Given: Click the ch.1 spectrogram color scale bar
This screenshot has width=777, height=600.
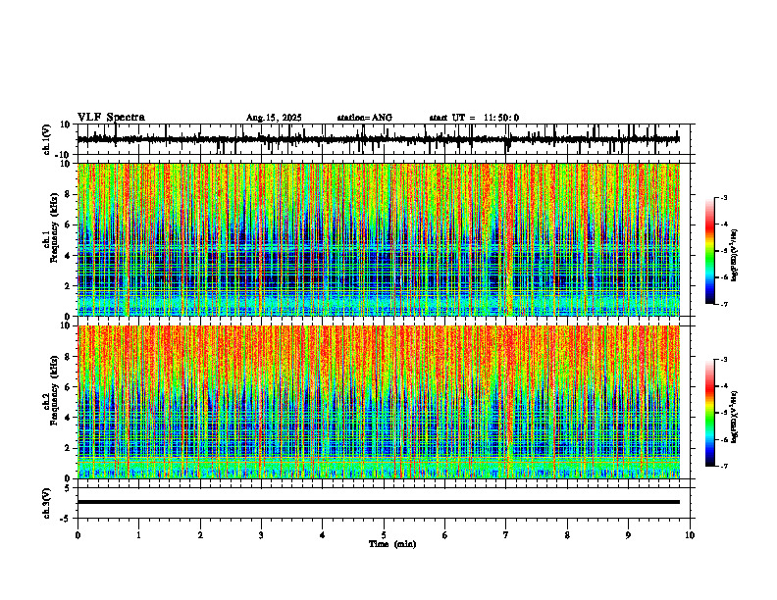Looking at the screenshot, I should click(709, 251).
